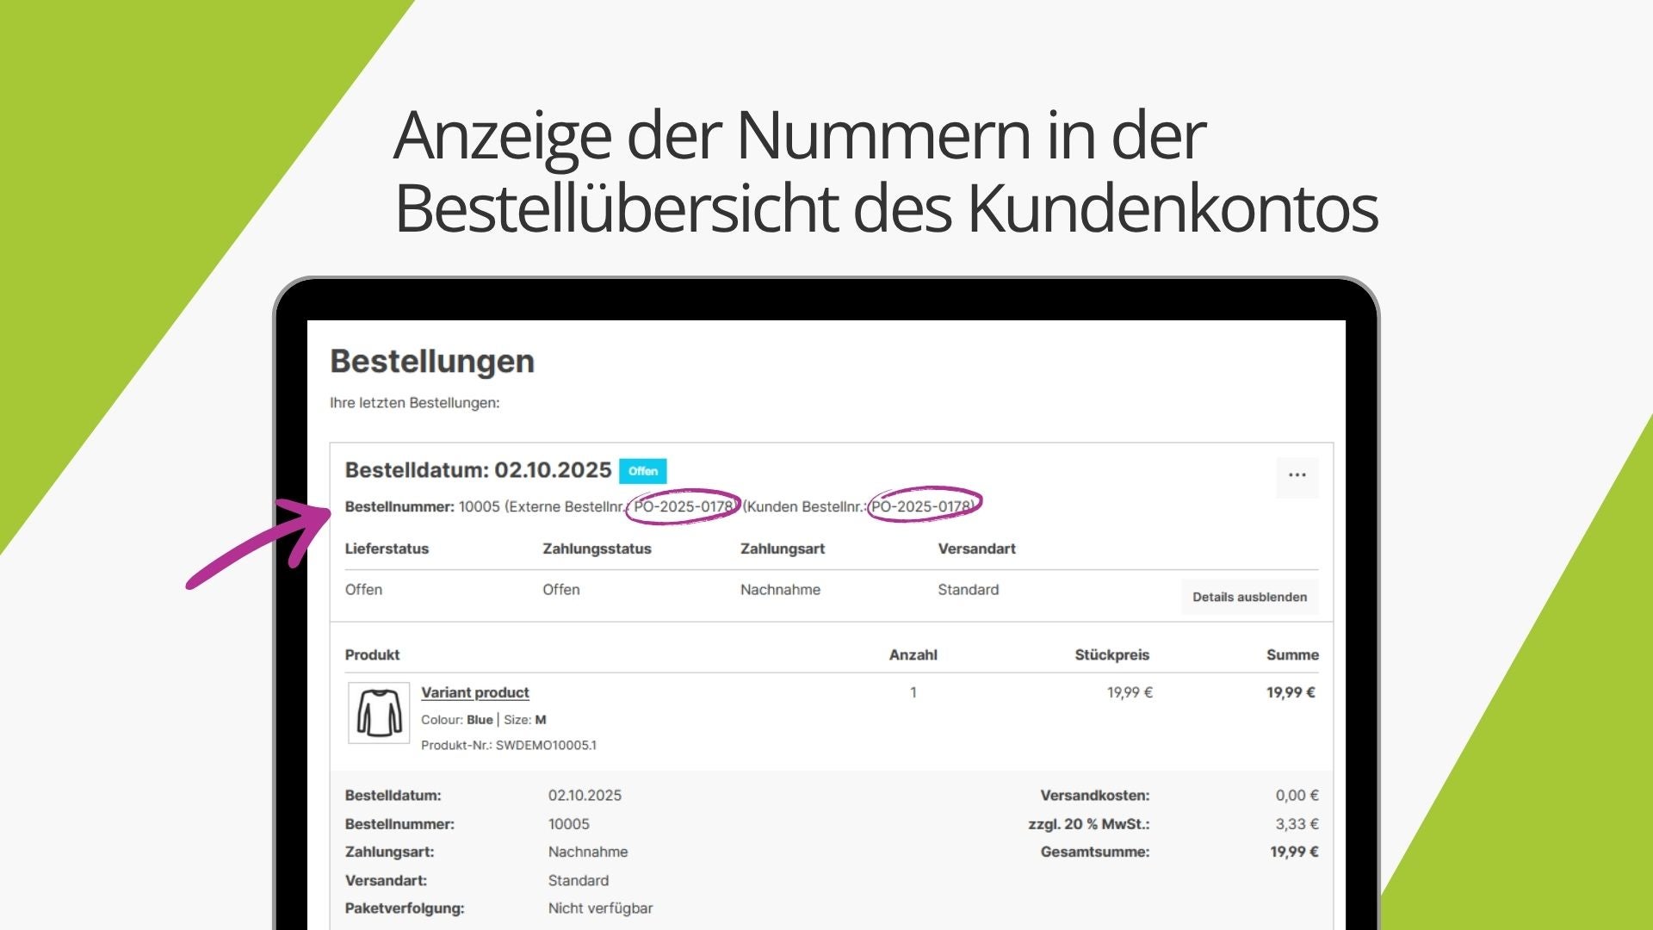
Task: Click the Zahlungsstatus column header
Action: [x=597, y=549]
